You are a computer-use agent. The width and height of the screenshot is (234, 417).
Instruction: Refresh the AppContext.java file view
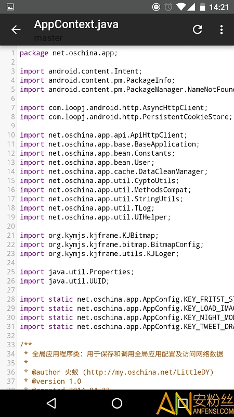[x=198, y=30]
